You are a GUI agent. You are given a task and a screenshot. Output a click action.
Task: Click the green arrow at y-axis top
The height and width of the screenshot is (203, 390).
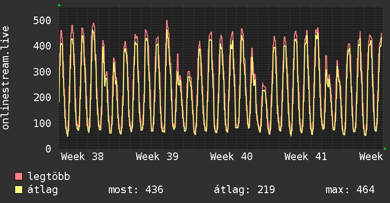coord(59,5)
